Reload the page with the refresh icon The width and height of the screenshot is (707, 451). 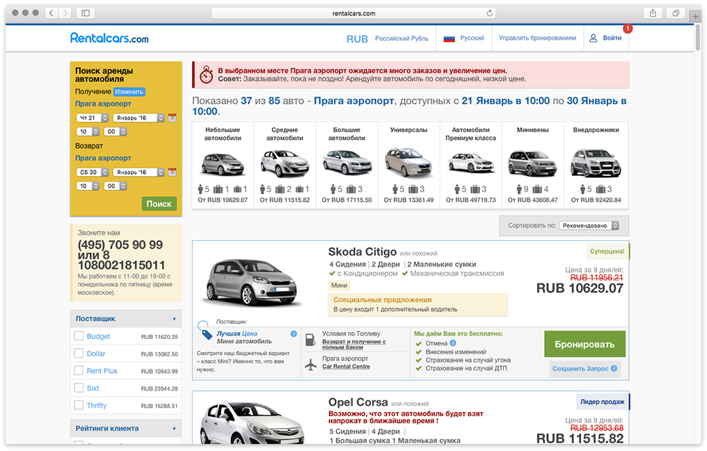490,13
